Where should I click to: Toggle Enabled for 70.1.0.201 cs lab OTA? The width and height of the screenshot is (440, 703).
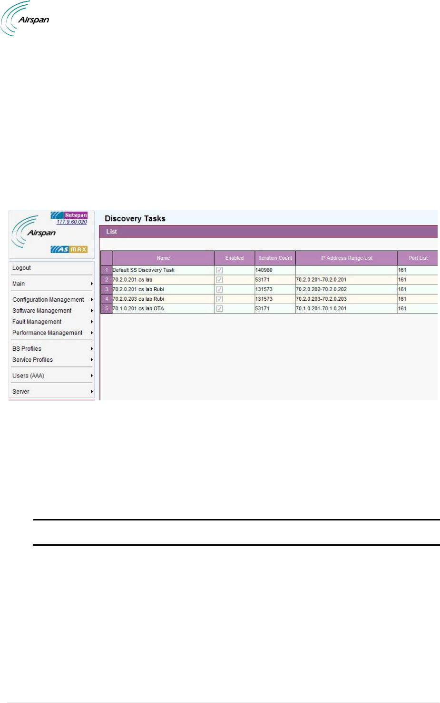click(219, 308)
